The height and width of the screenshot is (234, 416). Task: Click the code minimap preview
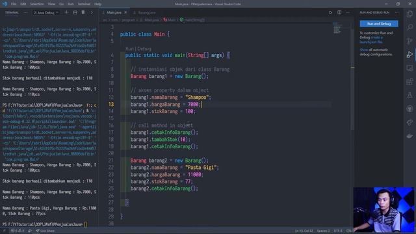coord(337,28)
